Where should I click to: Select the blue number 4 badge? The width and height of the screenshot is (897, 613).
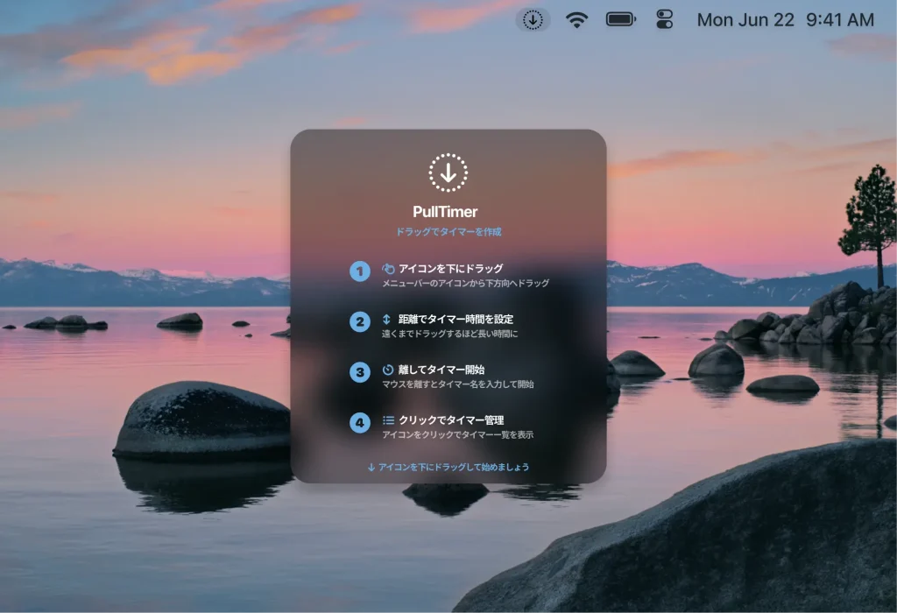360,423
